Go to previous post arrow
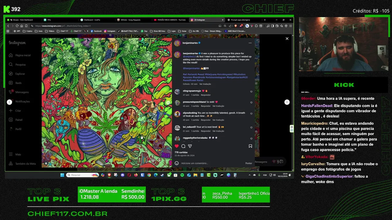The image size is (392, 220). [x=9, y=102]
